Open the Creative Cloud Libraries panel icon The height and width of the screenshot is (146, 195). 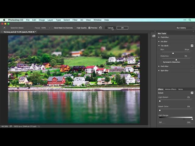coord(154,36)
